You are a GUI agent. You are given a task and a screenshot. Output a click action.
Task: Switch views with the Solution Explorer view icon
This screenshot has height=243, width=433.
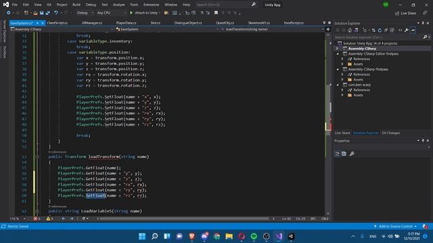coord(357,30)
